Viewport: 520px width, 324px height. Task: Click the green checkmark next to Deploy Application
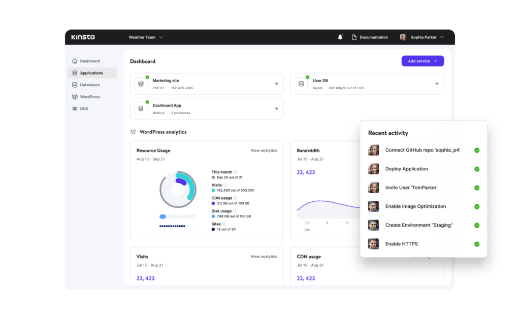pos(476,169)
